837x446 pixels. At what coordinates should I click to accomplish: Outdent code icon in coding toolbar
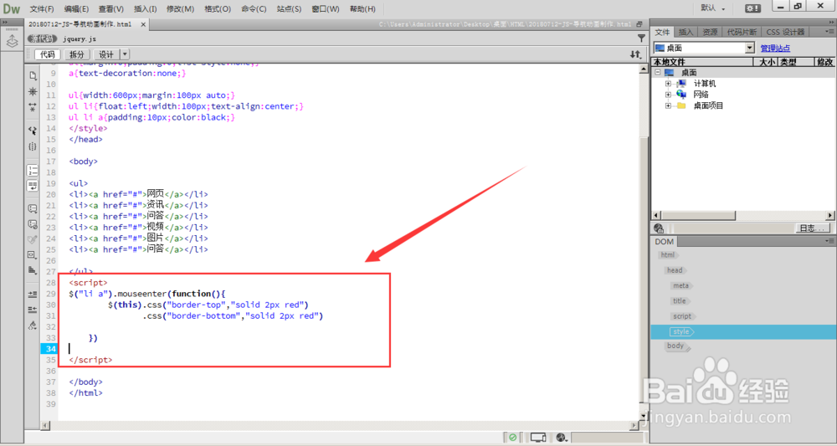tap(33, 310)
